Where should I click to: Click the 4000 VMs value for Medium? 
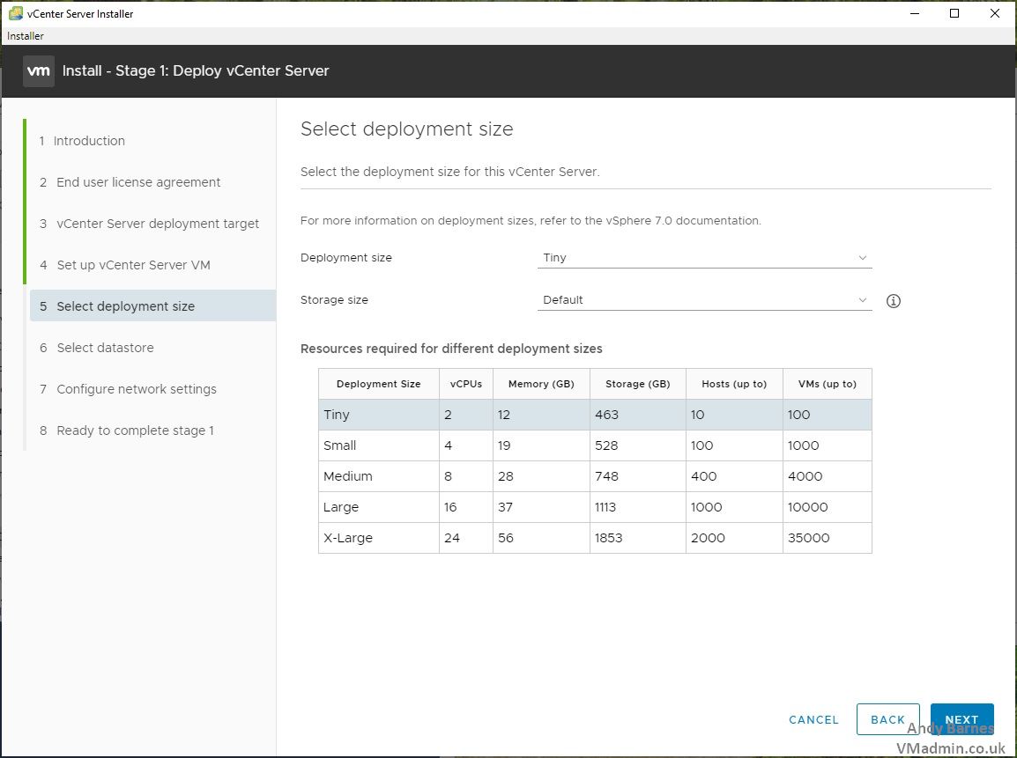pos(805,476)
